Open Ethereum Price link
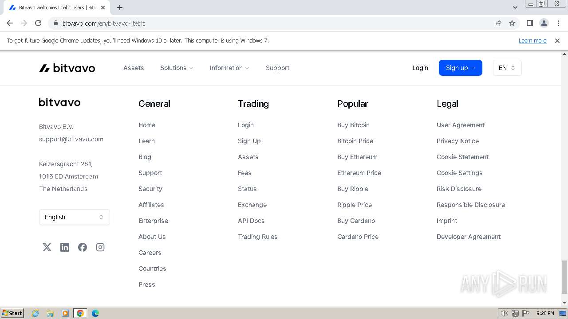 [359, 173]
